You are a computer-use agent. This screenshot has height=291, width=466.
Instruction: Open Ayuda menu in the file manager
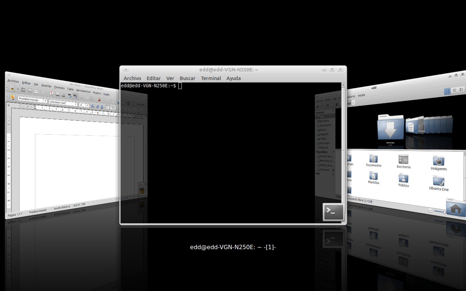click(x=362, y=95)
